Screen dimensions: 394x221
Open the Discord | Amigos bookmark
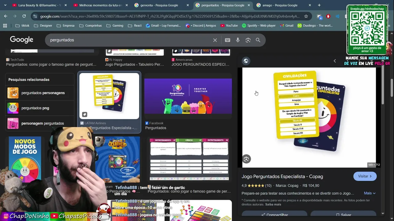pyautogui.click(x=201, y=25)
